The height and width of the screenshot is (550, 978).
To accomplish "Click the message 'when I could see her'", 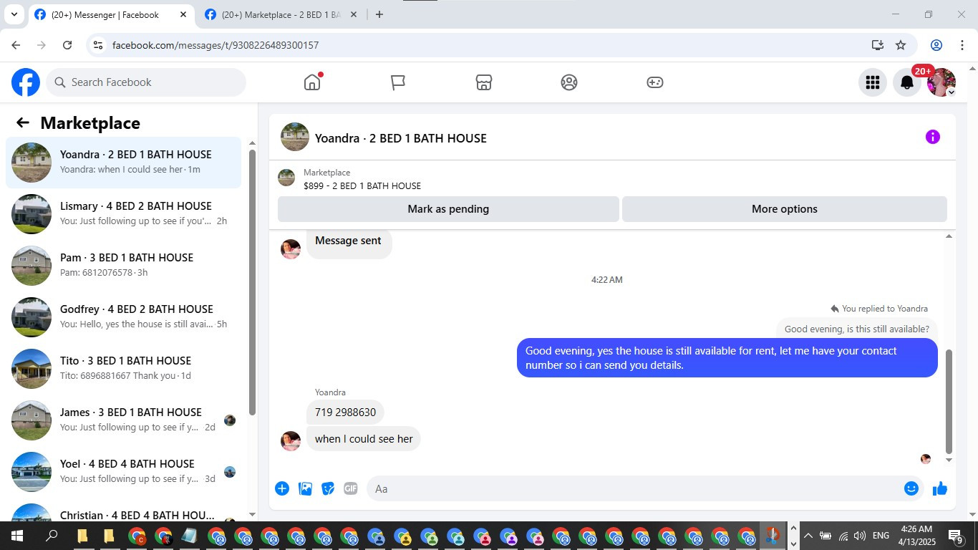I will pos(364,439).
